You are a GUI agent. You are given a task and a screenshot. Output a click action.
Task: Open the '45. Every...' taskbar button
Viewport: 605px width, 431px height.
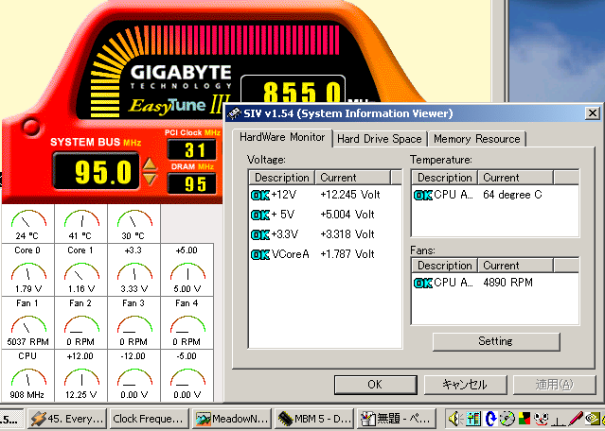coord(68,419)
